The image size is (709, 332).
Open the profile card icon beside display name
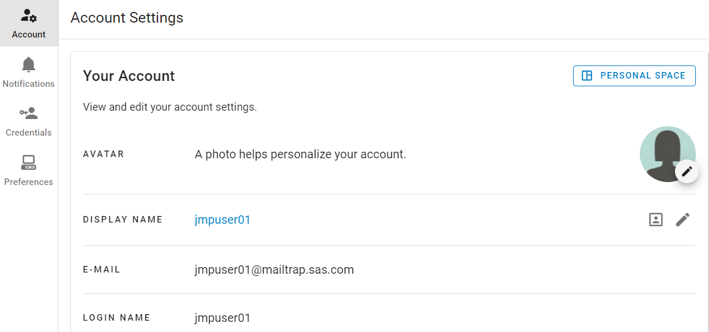(x=656, y=220)
